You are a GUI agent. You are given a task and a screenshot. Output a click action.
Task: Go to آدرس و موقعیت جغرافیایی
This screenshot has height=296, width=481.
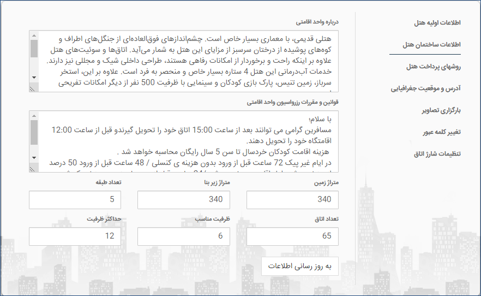[425, 88]
